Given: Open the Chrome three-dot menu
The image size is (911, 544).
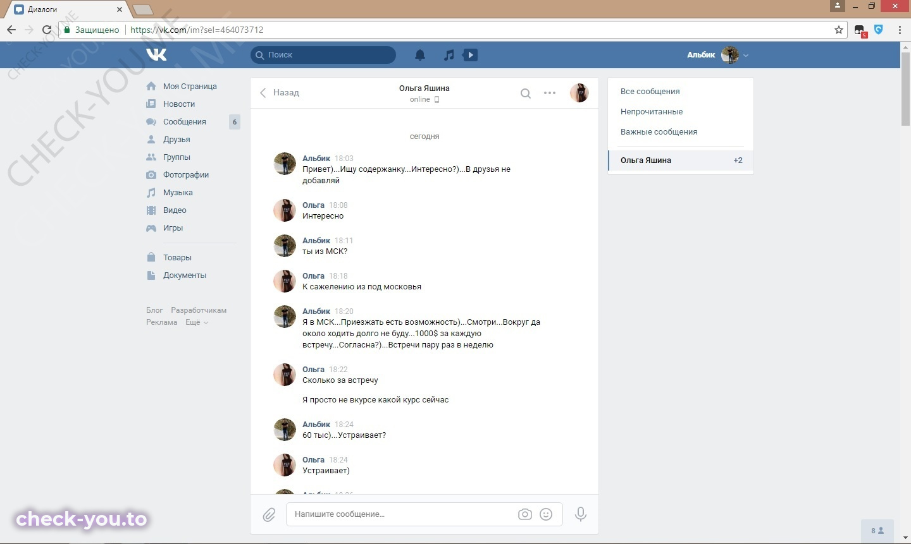Looking at the screenshot, I should pos(900,30).
